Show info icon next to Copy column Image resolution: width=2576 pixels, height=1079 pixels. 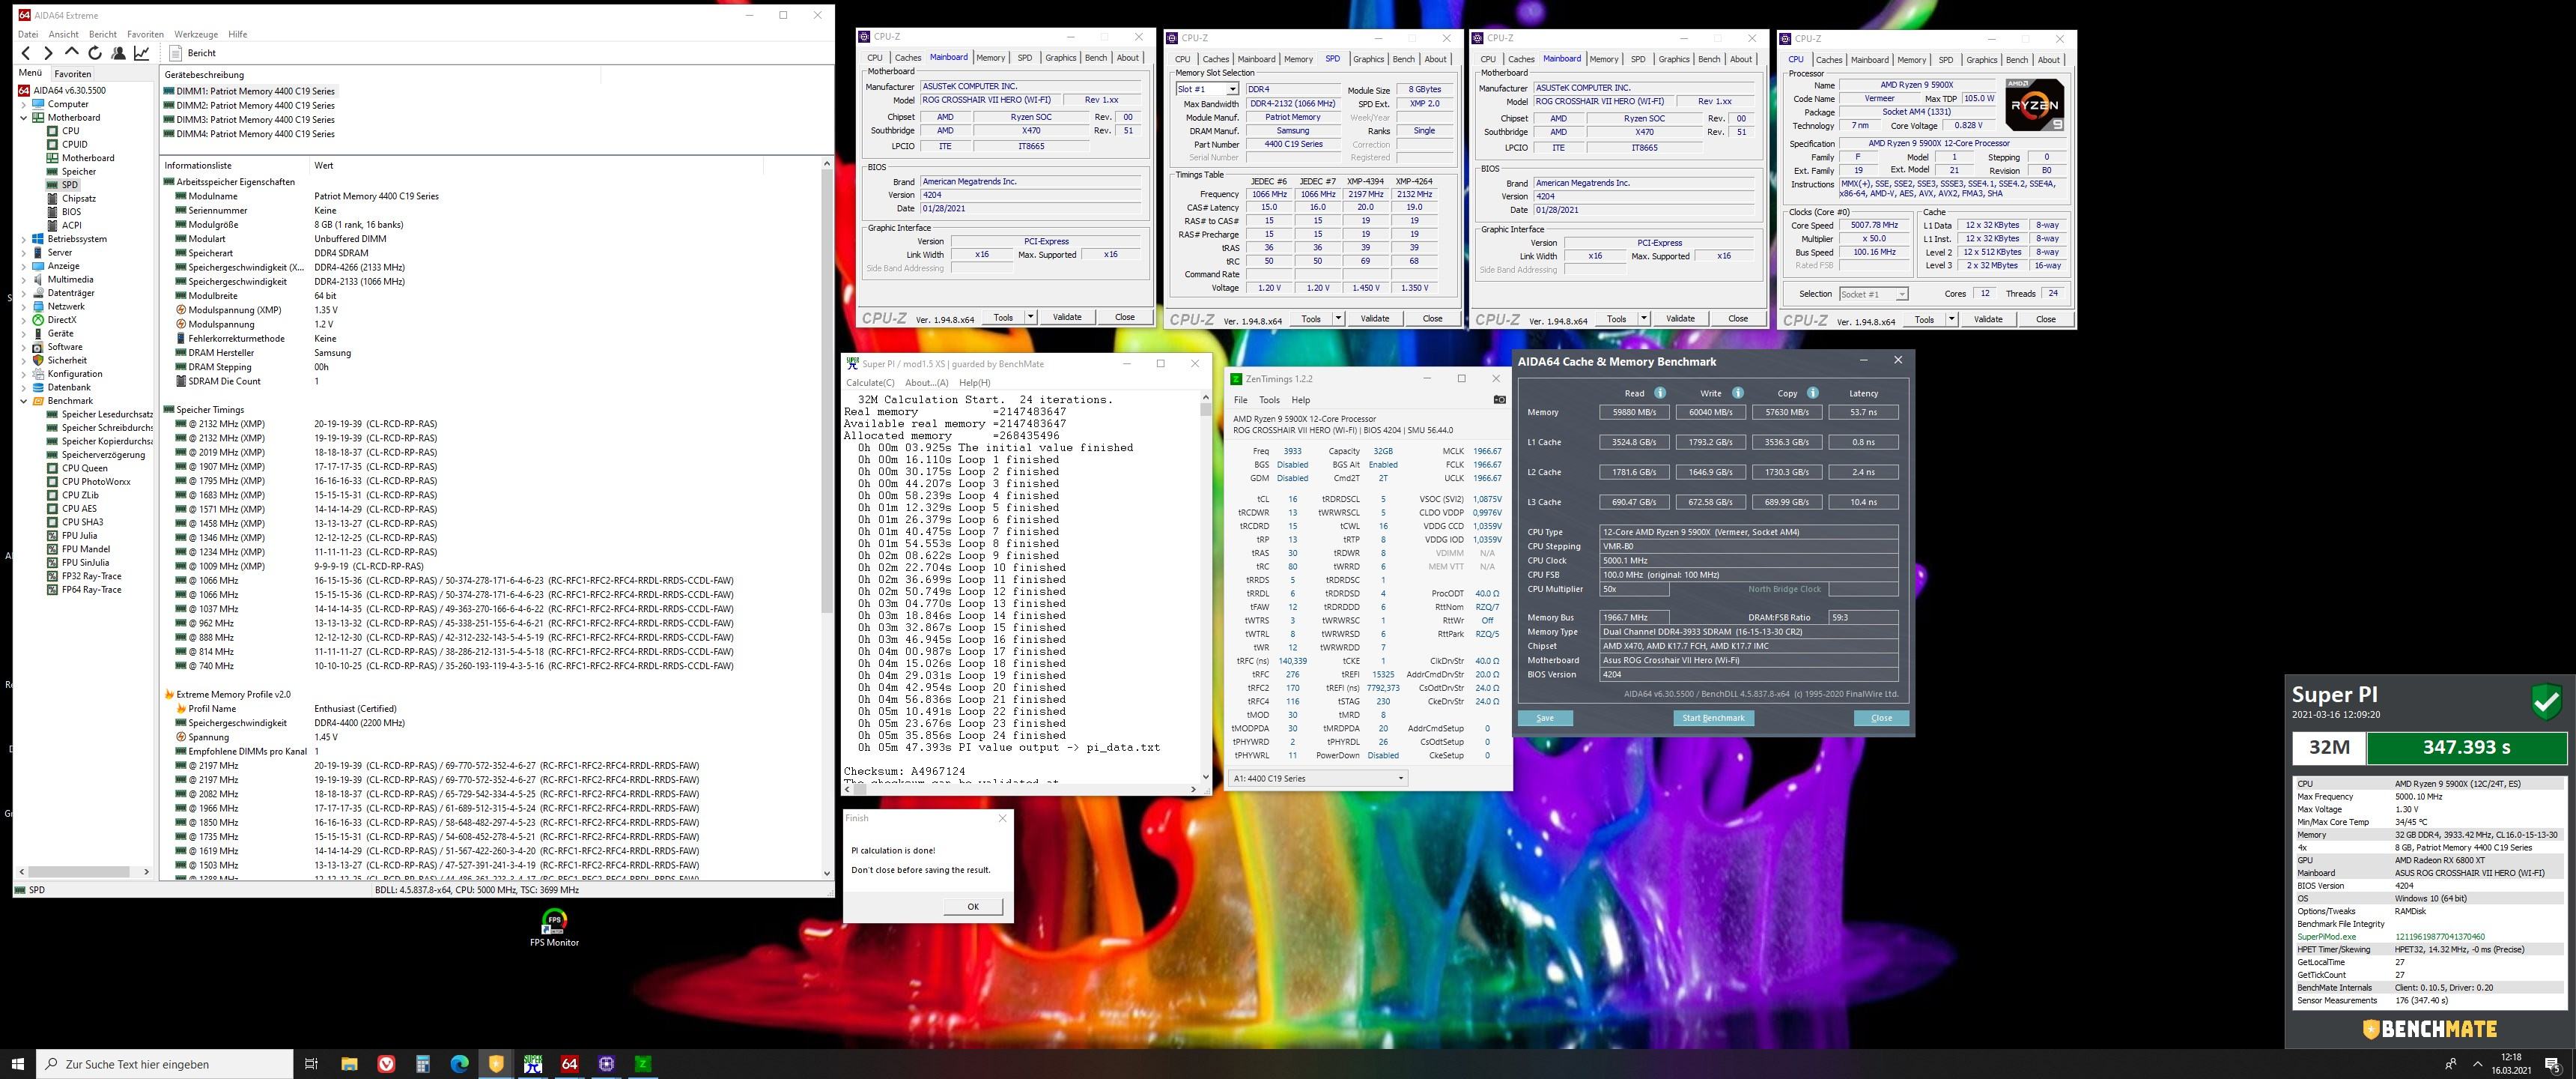click(1813, 393)
